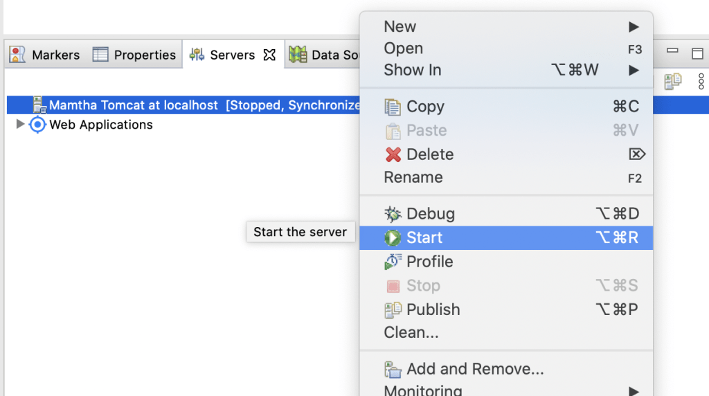Click the Publish icon in context menu

point(393,309)
